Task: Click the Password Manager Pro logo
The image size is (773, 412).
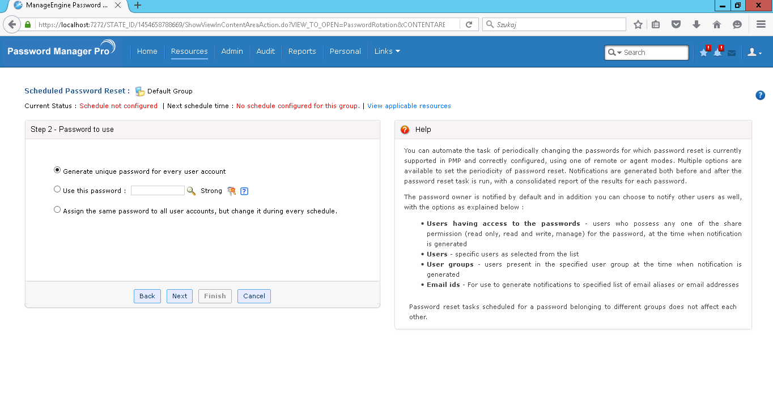Action: [62, 50]
